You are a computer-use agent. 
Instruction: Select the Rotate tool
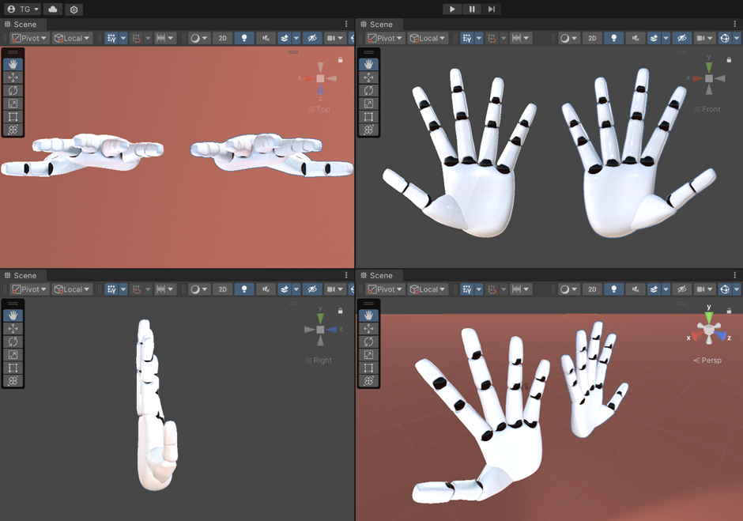tap(12, 90)
